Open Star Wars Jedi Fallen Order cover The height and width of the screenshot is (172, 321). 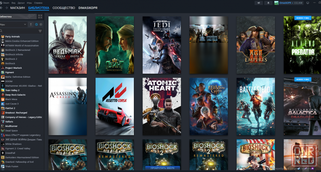click(x=162, y=45)
